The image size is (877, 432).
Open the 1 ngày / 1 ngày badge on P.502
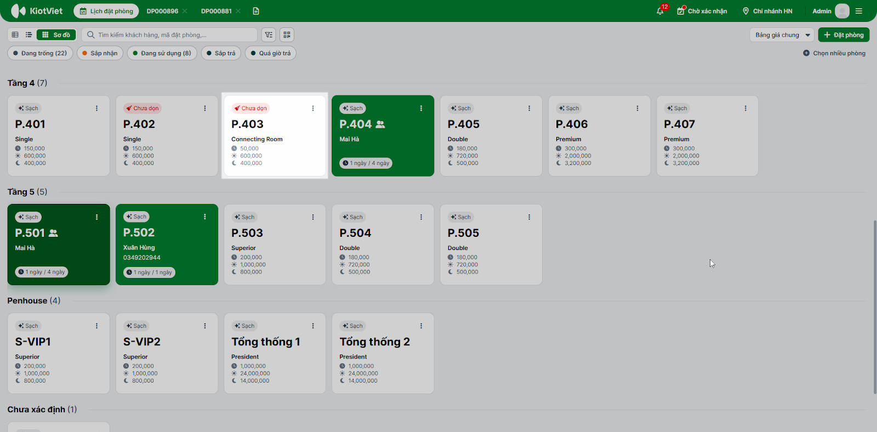click(149, 272)
